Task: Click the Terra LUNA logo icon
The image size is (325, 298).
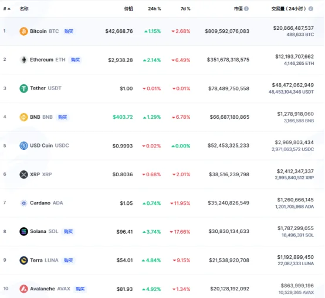Action: (23, 260)
